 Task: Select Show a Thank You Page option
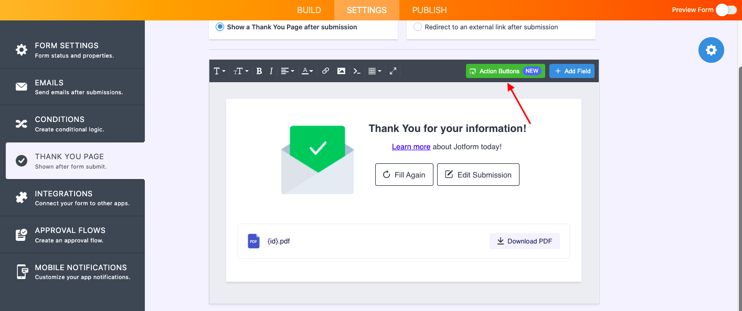coord(220,27)
